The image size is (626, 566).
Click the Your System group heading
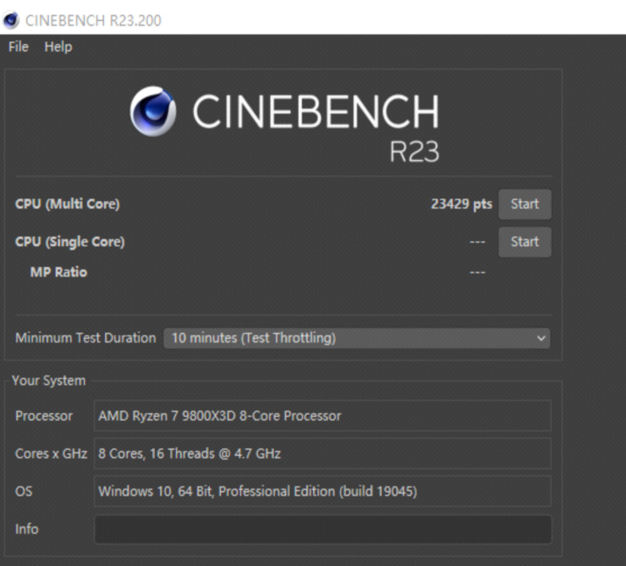[x=49, y=381]
